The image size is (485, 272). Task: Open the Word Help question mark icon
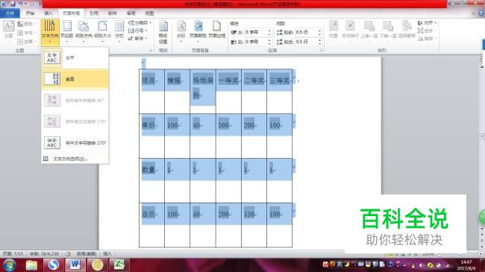pyautogui.click(x=481, y=13)
